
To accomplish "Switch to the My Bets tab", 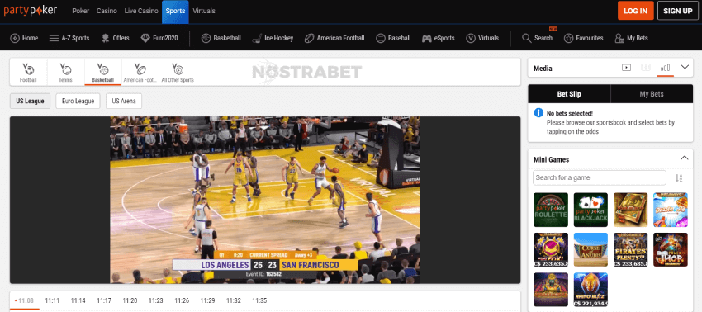I will [652, 94].
